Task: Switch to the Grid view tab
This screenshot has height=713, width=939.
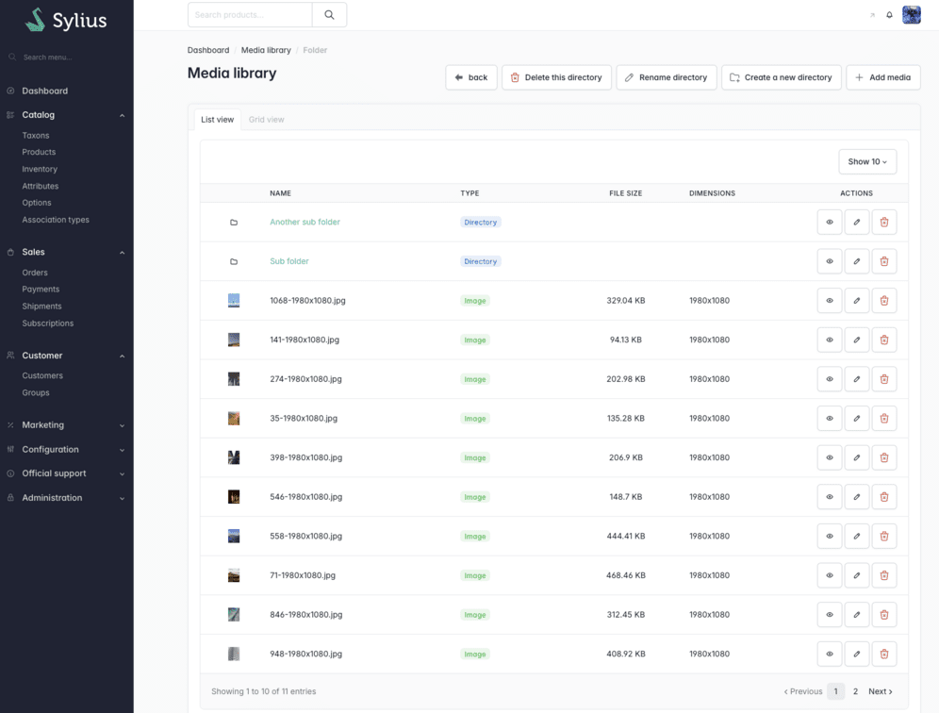Action: (267, 119)
